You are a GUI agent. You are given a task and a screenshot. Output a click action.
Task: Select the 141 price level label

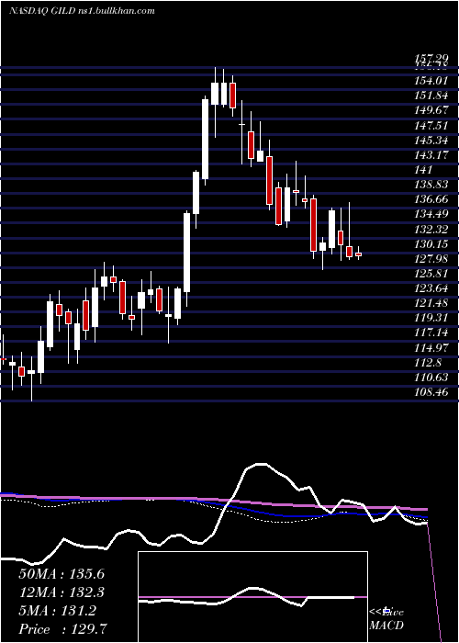(x=423, y=170)
